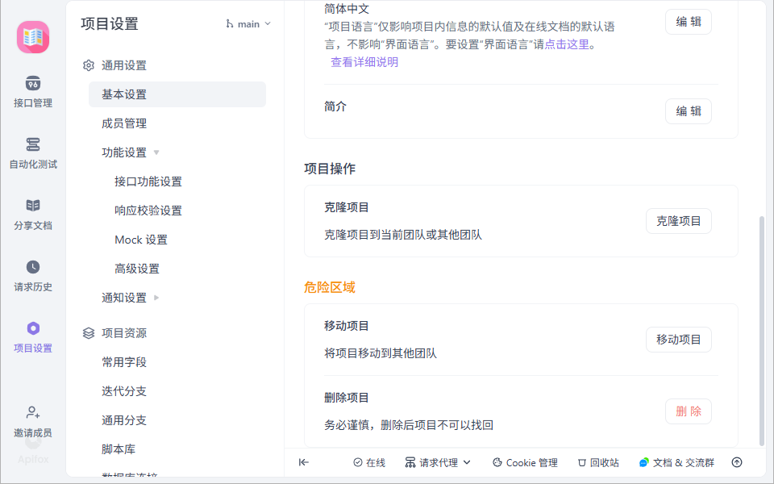
Task: Click 编辑 button for 简介
Action: [x=688, y=111]
